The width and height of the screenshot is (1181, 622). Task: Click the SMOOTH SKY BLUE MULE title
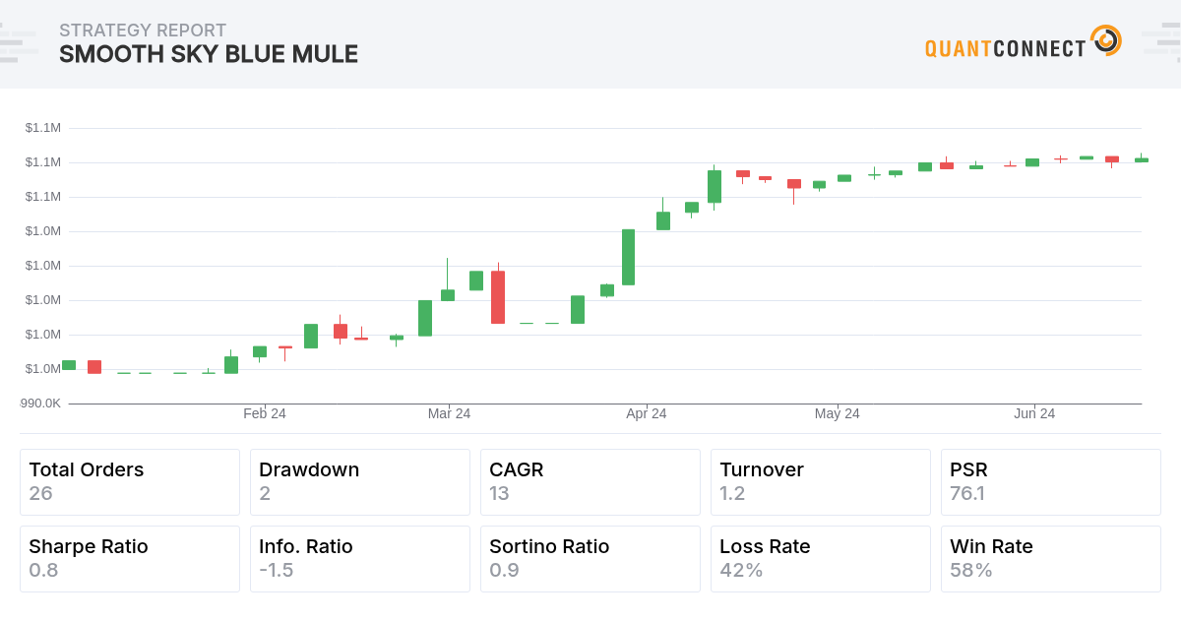click(209, 54)
